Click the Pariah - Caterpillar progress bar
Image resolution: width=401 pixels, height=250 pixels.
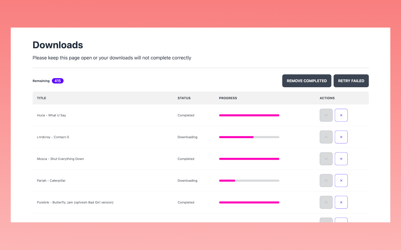click(x=249, y=181)
